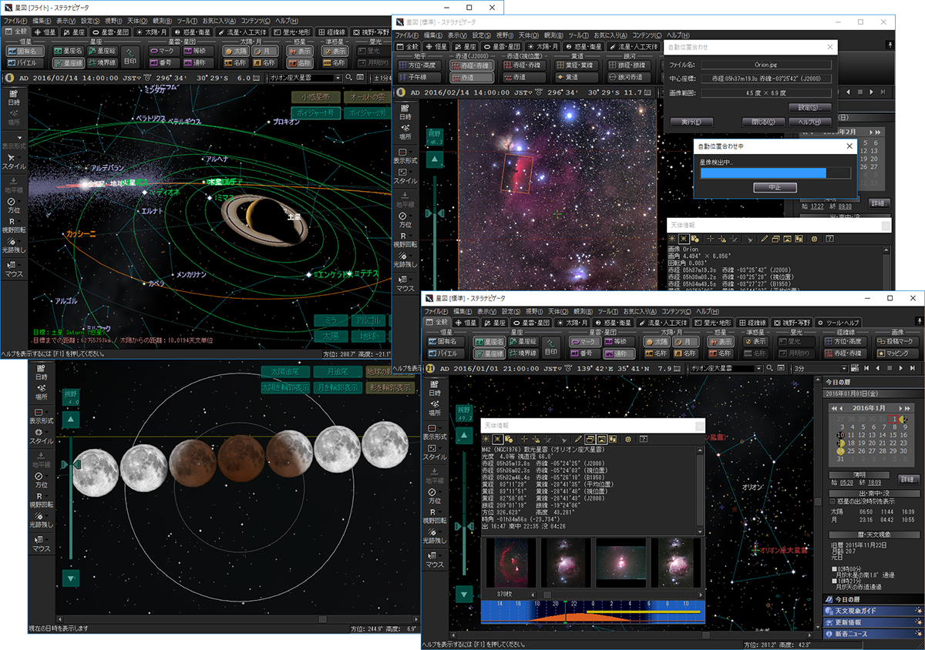Enable 惑星の出没時刻を表示 checkbox
925x650 pixels.
tap(832, 501)
